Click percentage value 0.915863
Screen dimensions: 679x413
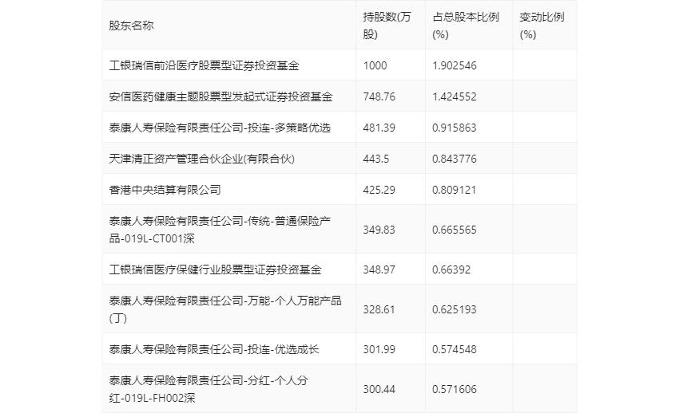(455, 128)
